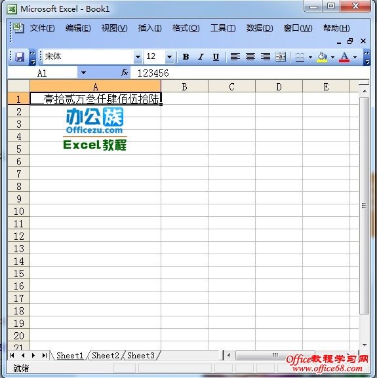
Task: Go to first sheet tab arrow
Action: click(x=12, y=355)
